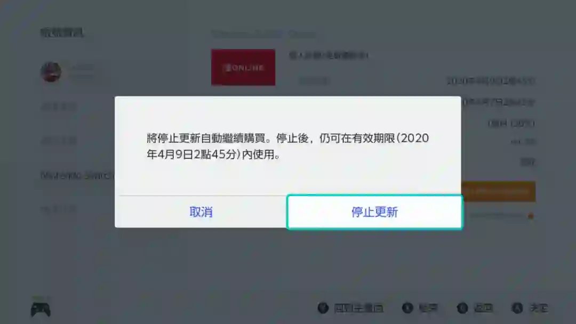The height and width of the screenshot is (324, 576).
Task: Select the sidebar item below the avatar
Action: pyautogui.click(x=59, y=107)
